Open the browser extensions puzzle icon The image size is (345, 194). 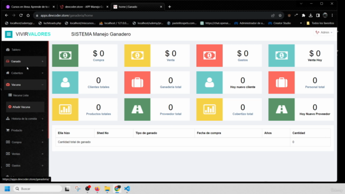tap(303, 16)
